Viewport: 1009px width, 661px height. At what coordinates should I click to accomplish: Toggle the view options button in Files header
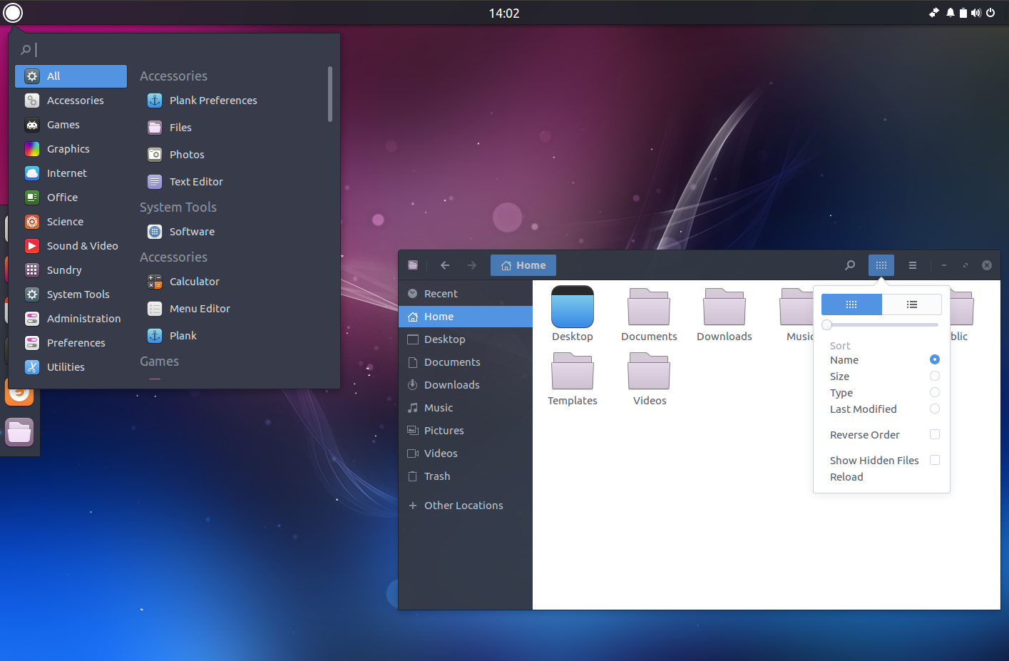click(x=881, y=265)
